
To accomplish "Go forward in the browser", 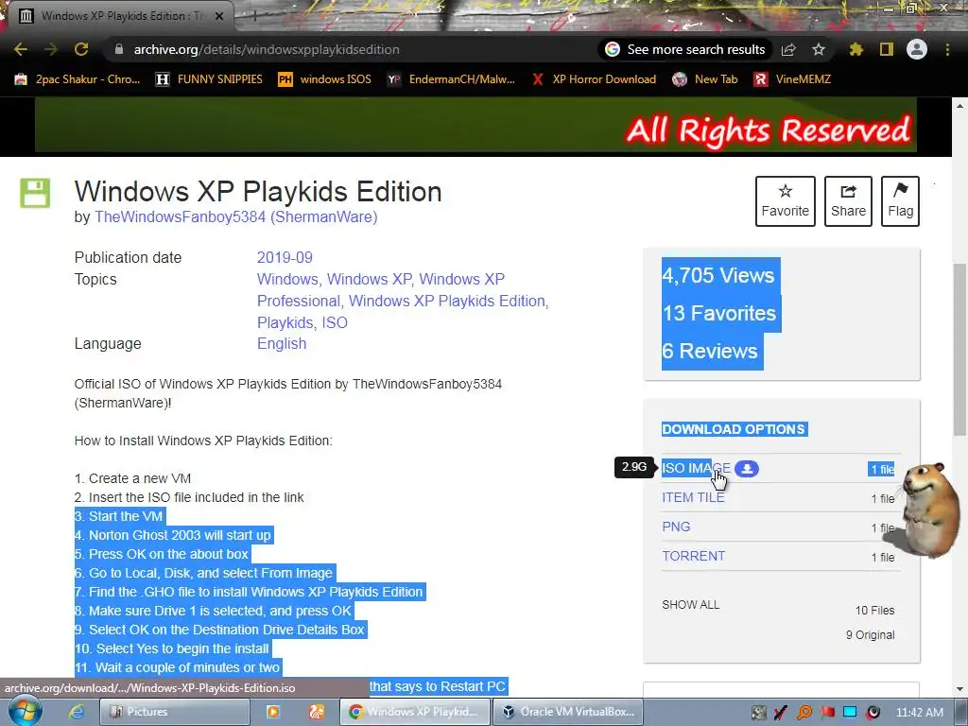I will pos(51,49).
